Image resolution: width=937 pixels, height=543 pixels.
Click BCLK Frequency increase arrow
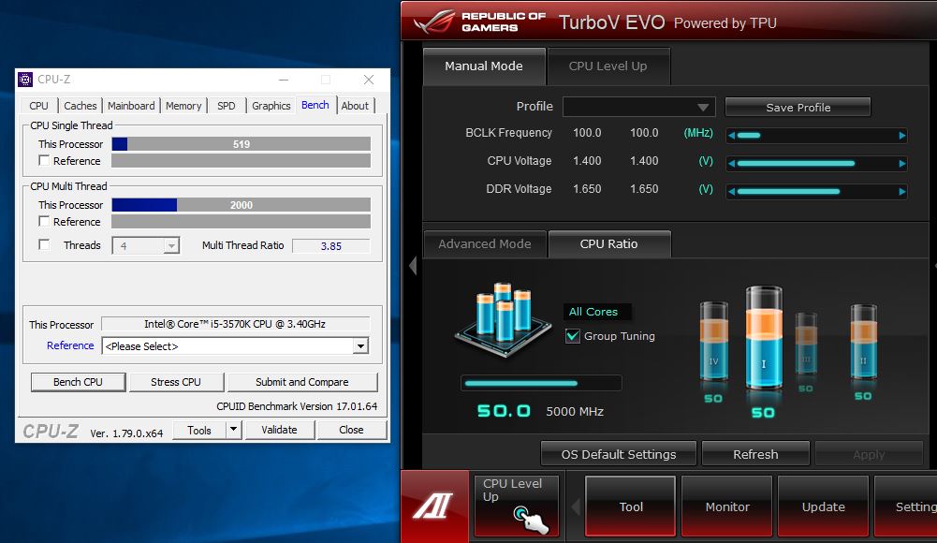(x=902, y=136)
